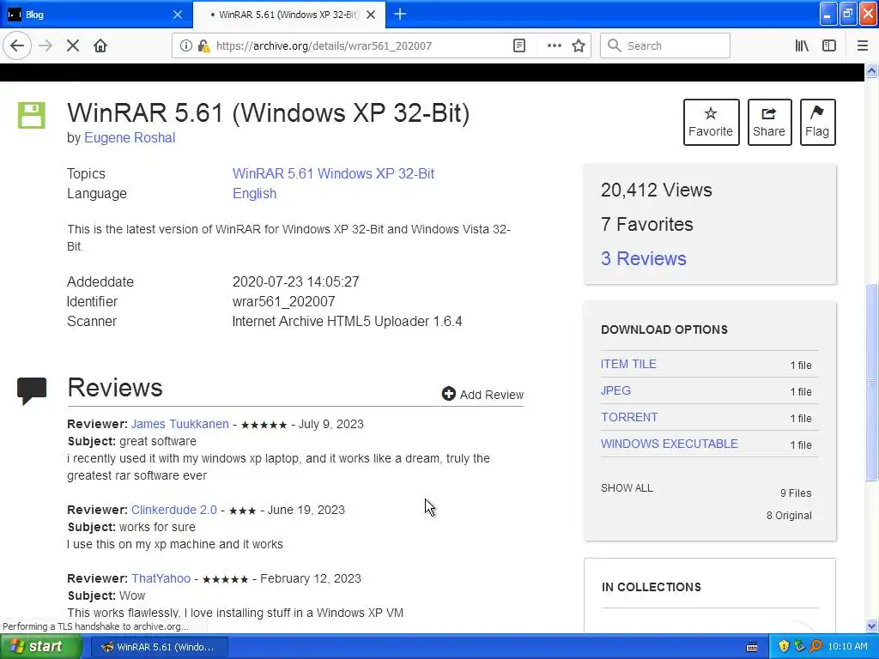
Task: Open the Library icon
Action: point(802,45)
